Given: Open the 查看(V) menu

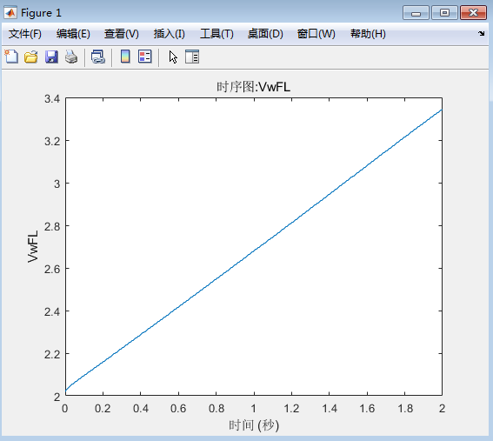Looking at the screenshot, I should pyautogui.click(x=122, y=34).
